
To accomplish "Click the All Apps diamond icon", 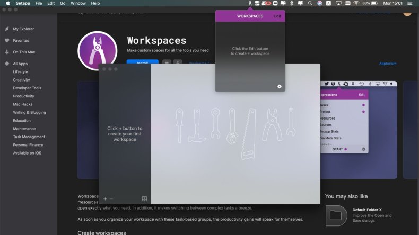I will (7, 64).
